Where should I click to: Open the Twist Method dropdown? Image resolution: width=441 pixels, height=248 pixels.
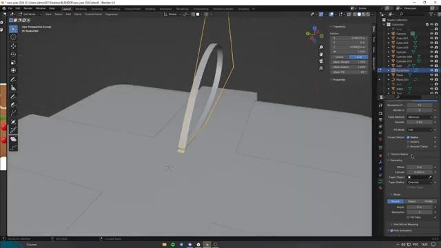point(420,117)
